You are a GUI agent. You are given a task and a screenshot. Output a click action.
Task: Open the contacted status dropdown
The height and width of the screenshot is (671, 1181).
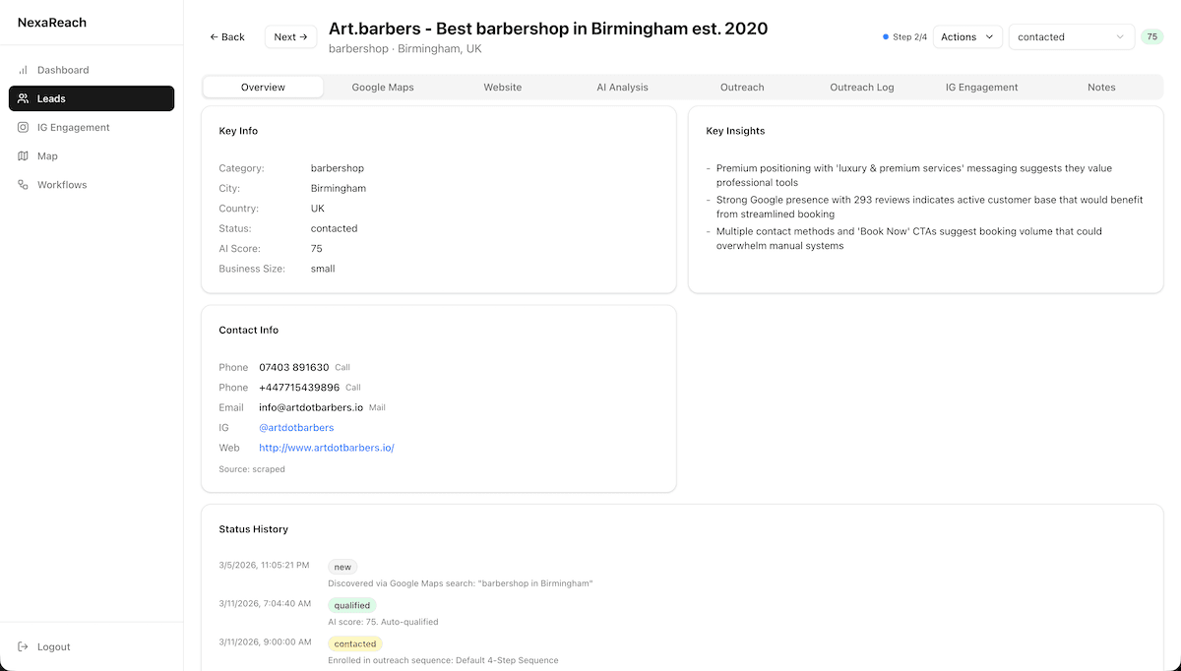(x=1063, y=36)
